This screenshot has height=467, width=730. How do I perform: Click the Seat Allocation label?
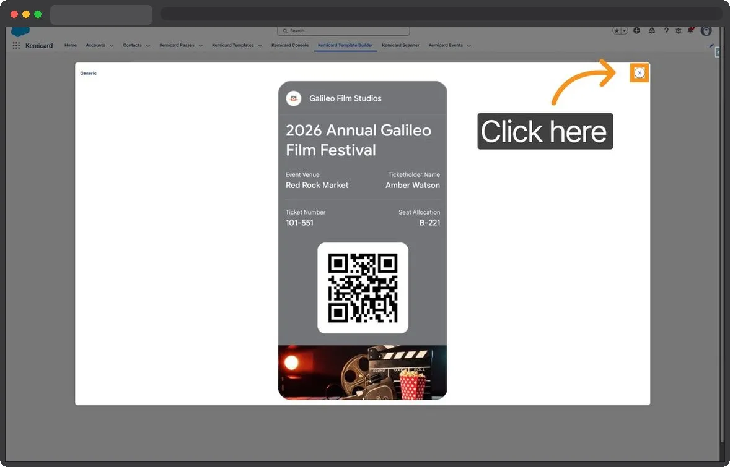(419, 212)
